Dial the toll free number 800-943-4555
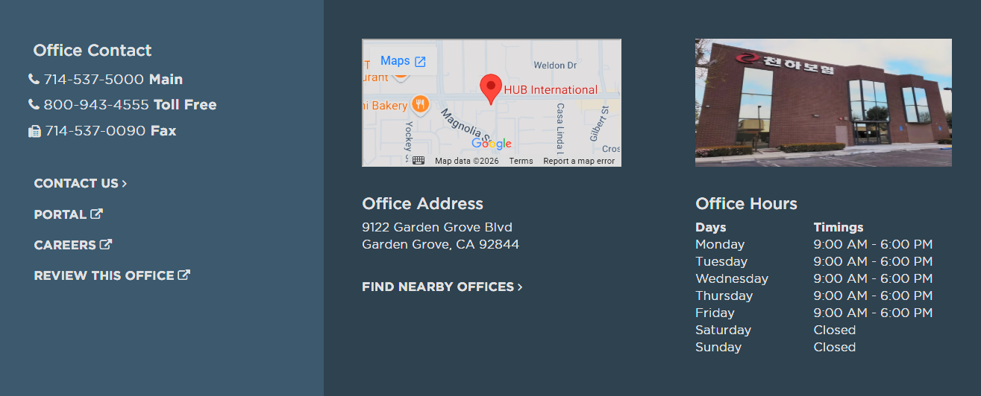 (96, 105)
